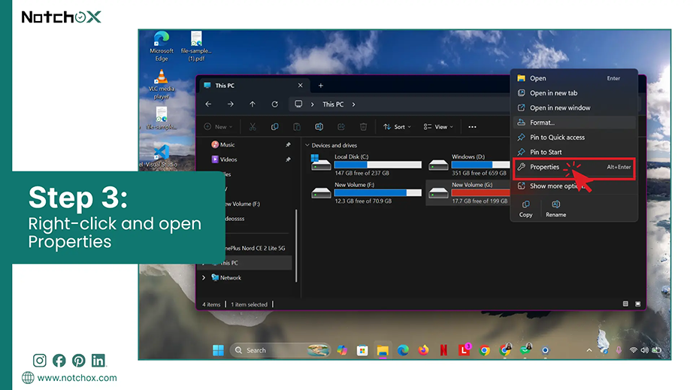Go up one folder level
693x390 pixels.
pos(253,104)
